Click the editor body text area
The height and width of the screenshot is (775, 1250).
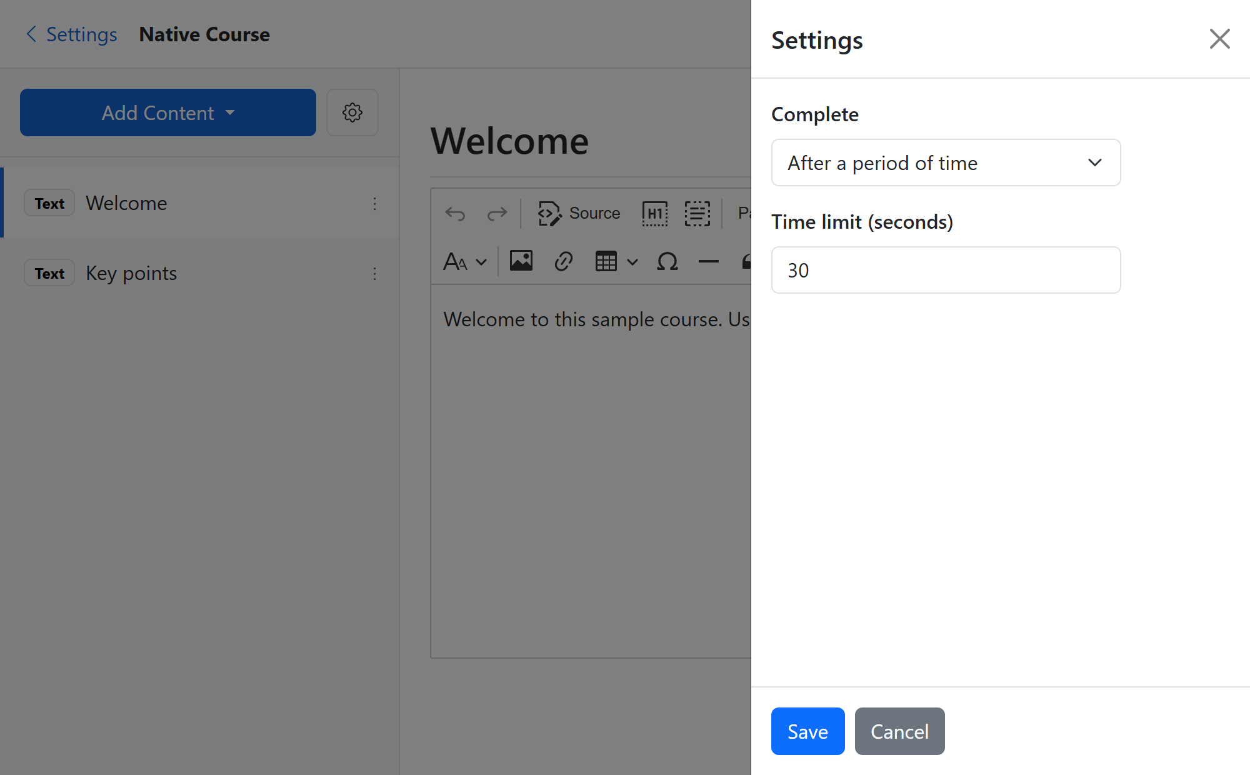tap(591, 471)
